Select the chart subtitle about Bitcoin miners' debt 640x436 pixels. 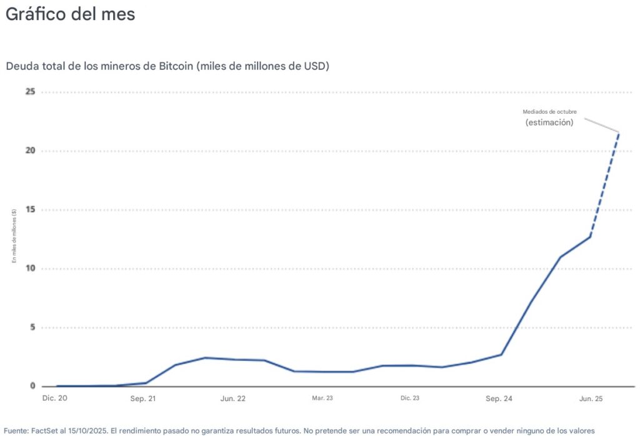click(169, 66)
